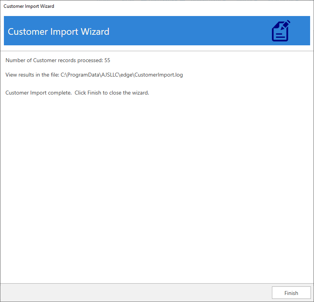The width and height of the screenshot is (314, 302).
Task: Click the large Customer Import Wizard banner heading
Action: pyautogui.click(x=58, y=32)
